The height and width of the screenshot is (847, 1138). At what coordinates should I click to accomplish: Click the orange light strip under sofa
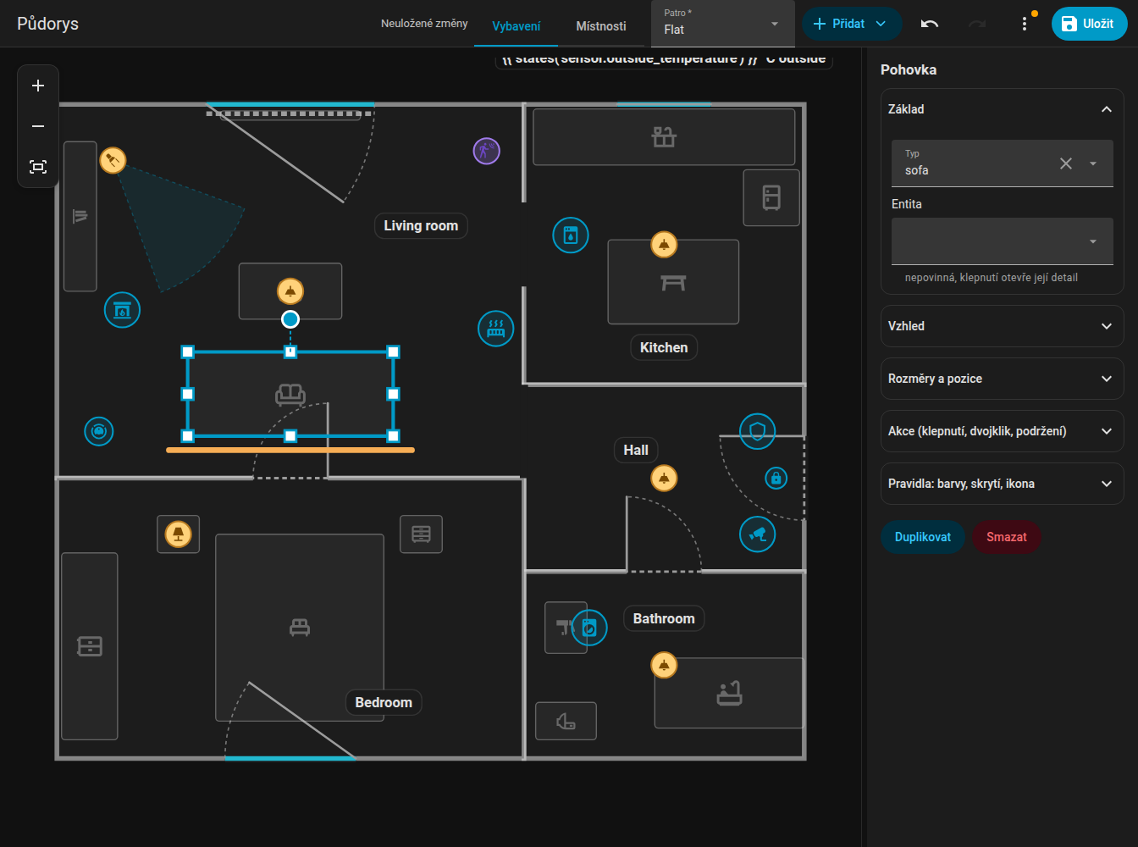pyautogui.click(x=290, y=451)
